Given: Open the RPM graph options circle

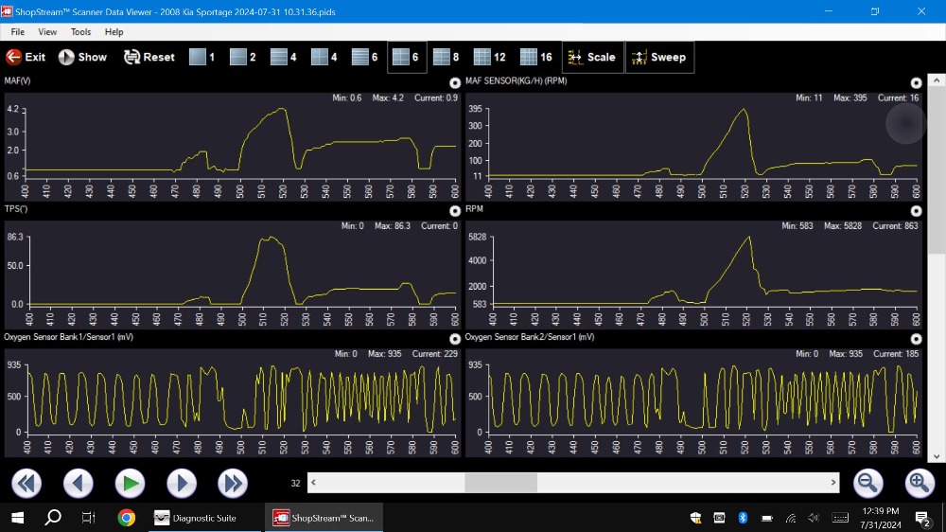Looking at the screenshot, I should tap(916, 211).
